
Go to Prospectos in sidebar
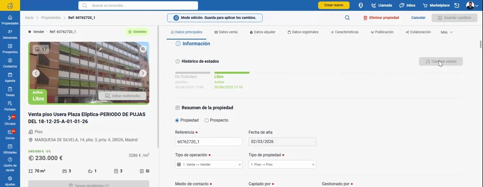[x=10, y=49]
